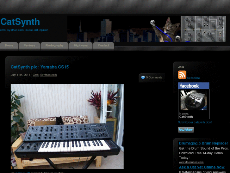230x173 pixels.
Task: Click the Facebook profile cat thumbnail
Action: point(194,100)
